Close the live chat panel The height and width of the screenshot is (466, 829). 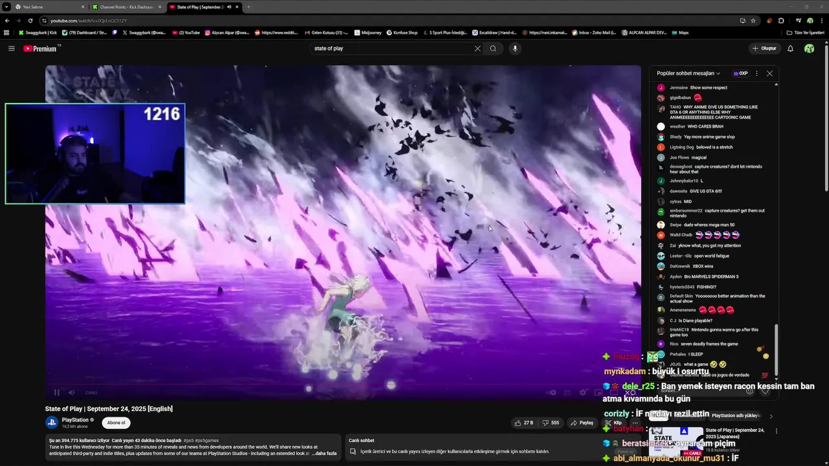coord(769,73)
